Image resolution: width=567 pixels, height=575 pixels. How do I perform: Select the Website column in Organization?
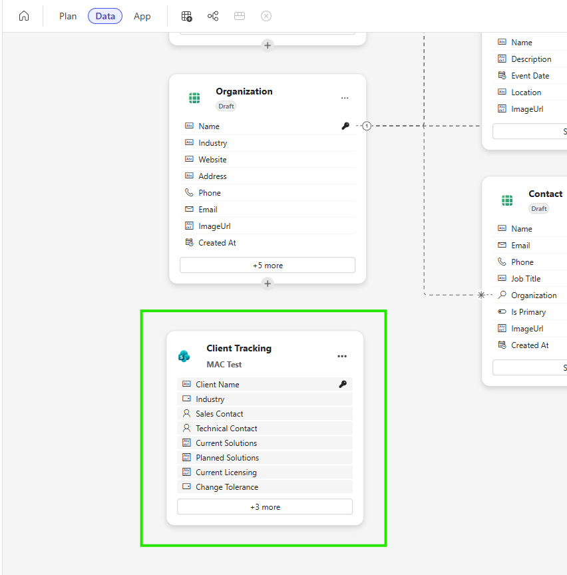pos(268,160)
